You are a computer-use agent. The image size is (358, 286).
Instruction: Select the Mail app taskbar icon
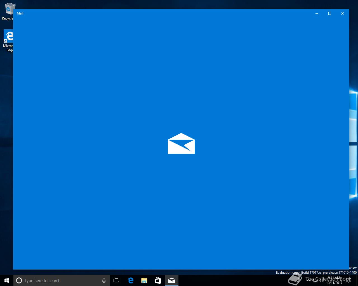171,280
